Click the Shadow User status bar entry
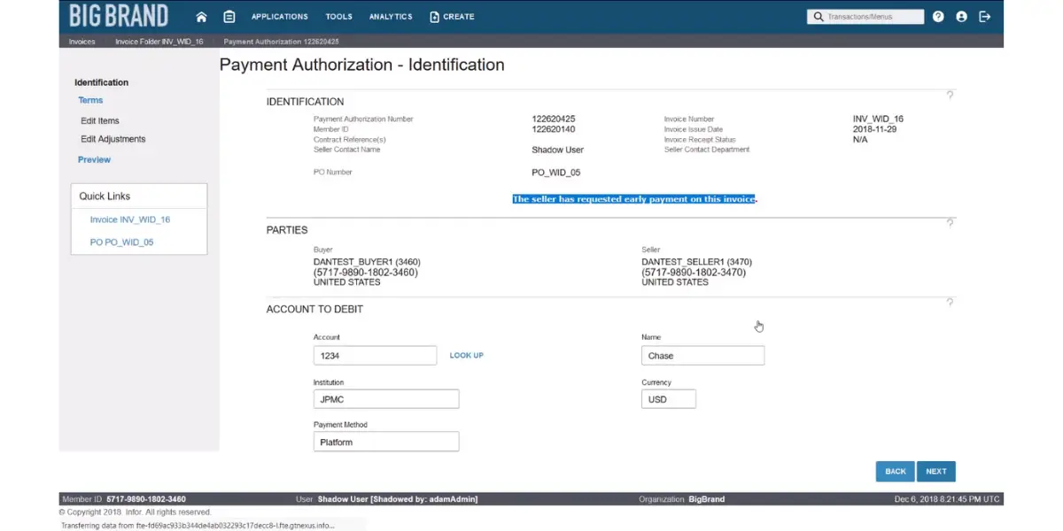Image resolution: width=1063 pixels, height=531 pixels. pos(387,499)
